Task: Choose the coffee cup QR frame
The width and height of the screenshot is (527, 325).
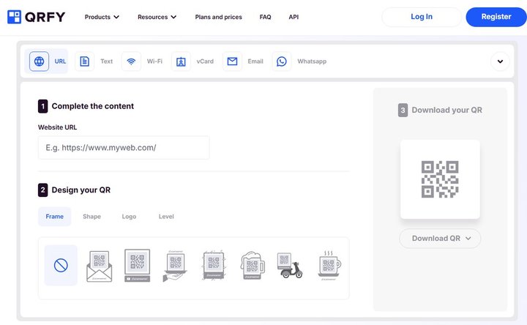Action: (329, 266)
